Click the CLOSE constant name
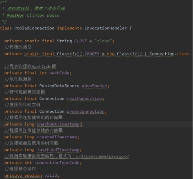Viewport: 193px width, 179px height. [x=80, y=41]
